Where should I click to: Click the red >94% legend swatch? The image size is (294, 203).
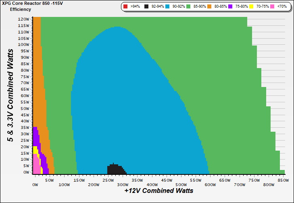[126, 7]
